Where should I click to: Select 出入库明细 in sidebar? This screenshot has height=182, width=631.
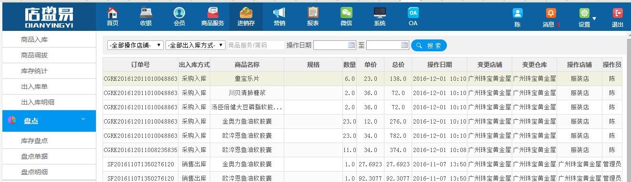(x=38, y=102)
